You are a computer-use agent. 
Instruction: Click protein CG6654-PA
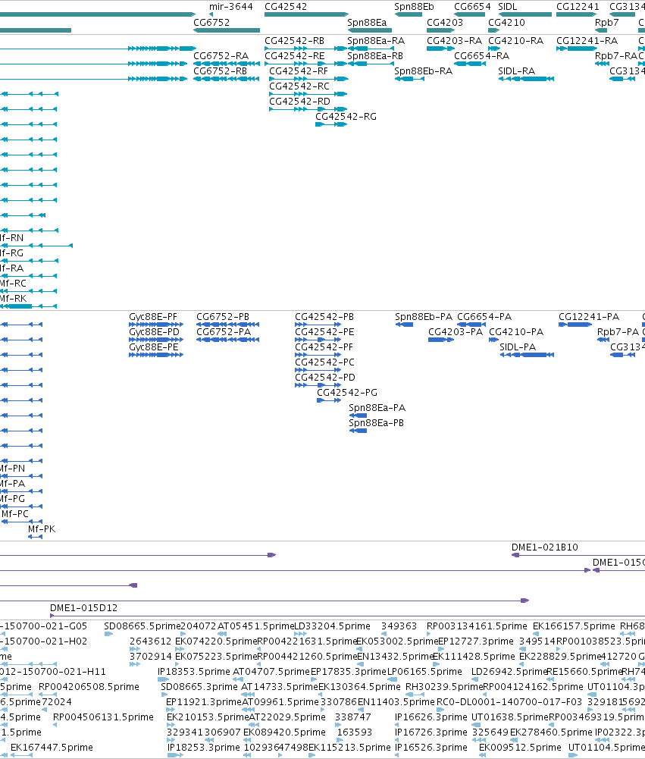click(471, 325)
